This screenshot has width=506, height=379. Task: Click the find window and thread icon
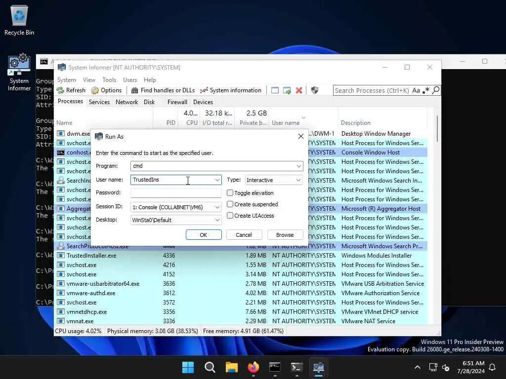tap(287, 90)
